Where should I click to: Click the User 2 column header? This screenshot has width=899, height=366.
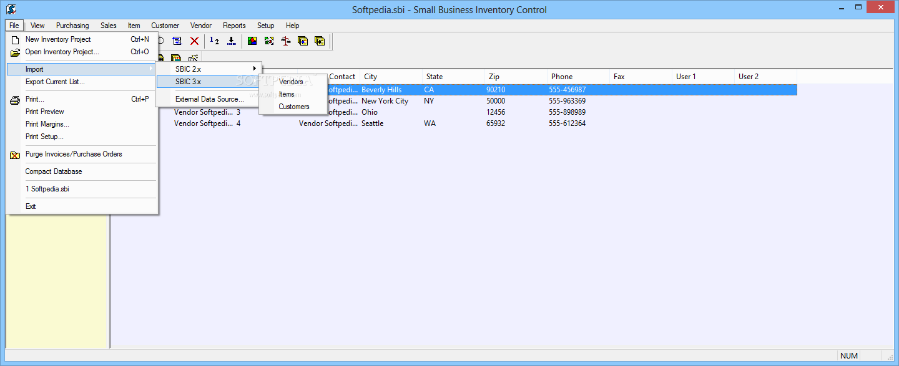point(765,77)
